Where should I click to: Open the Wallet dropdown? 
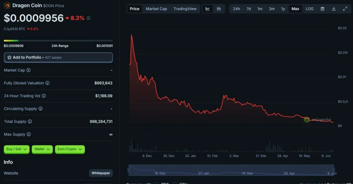42,149
